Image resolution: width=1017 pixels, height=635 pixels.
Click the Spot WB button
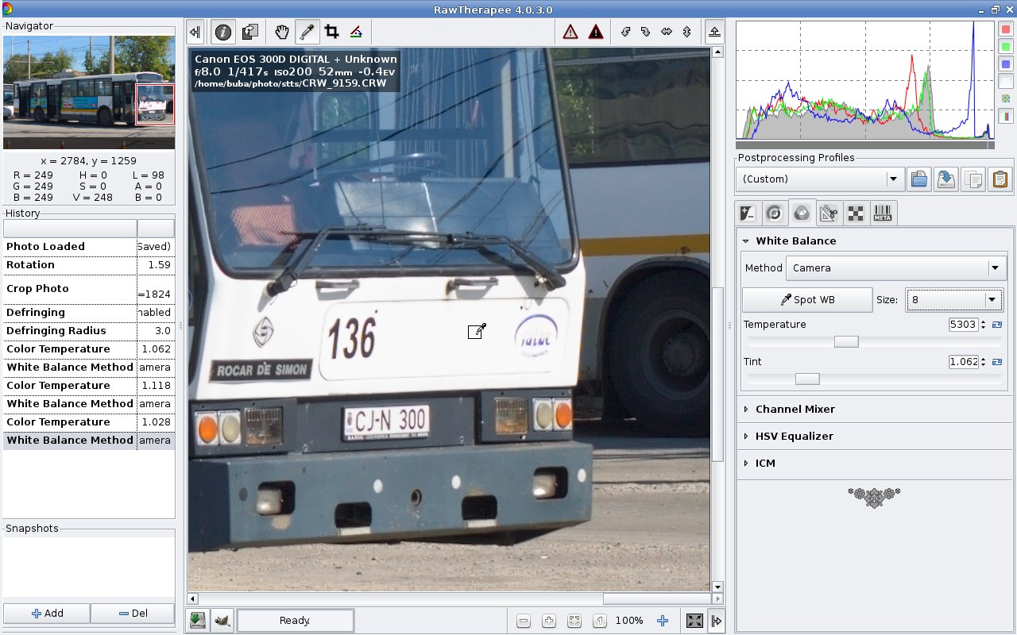point(807,300)
